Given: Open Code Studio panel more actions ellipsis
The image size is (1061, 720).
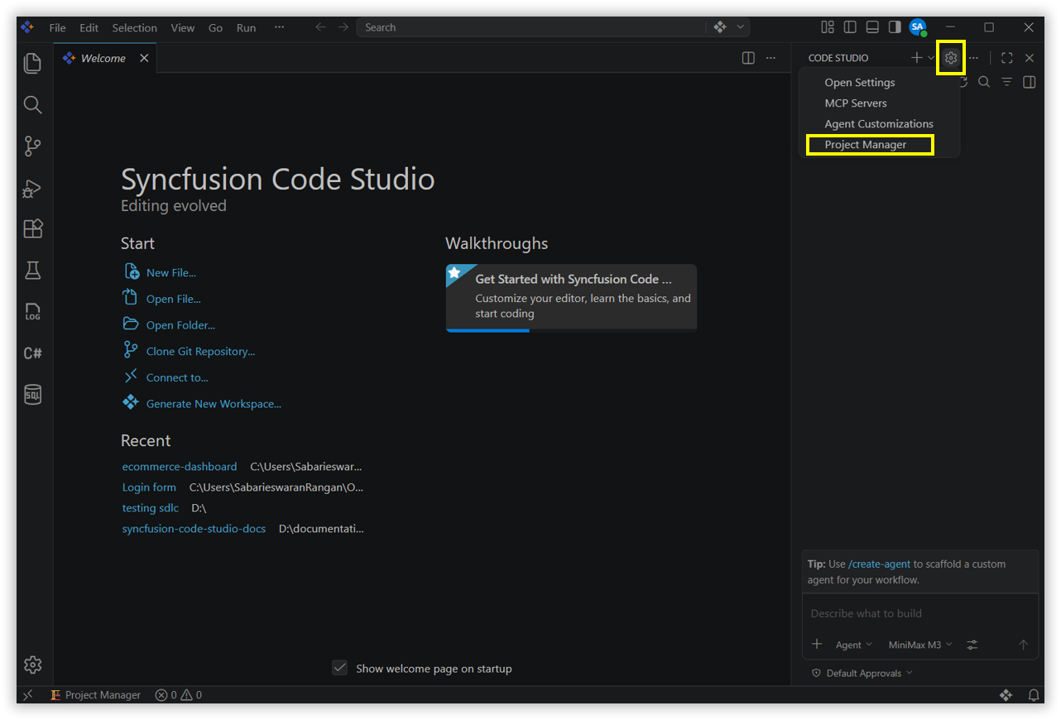Looking at the screenshot, I should tap(973, 58).
